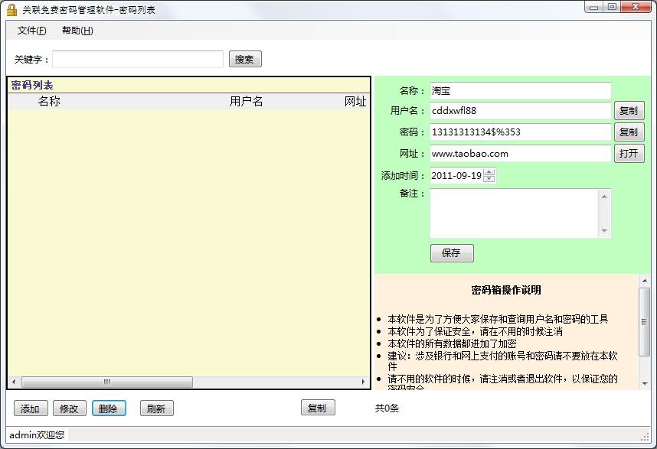Click the 关键字 search input field
The width and height of the screenshot is (657, 449).
click(x=137, y=59)
